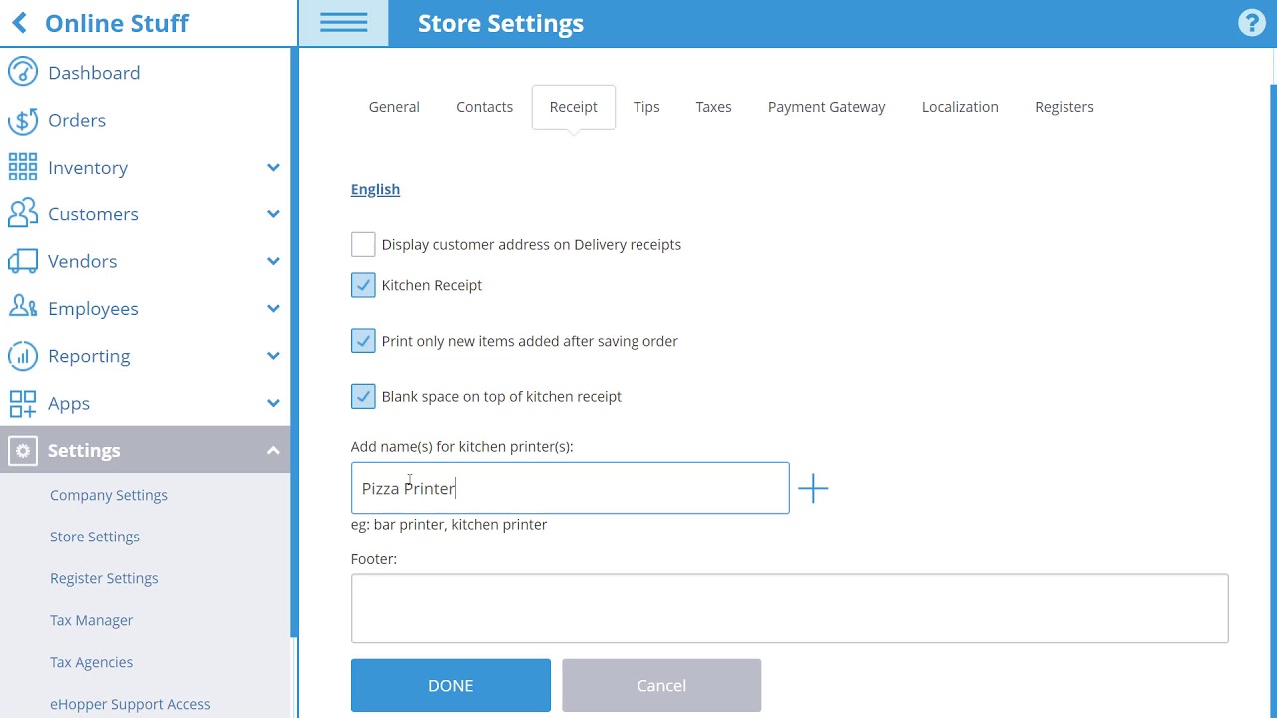The height and width of the screenshot is (718, 1277).
Task: Click the Apps squares icon
Action: click(23, 403)
